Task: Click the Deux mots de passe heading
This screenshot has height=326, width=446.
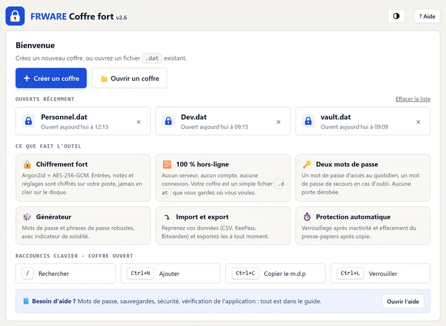Action: tap(347, 165)
